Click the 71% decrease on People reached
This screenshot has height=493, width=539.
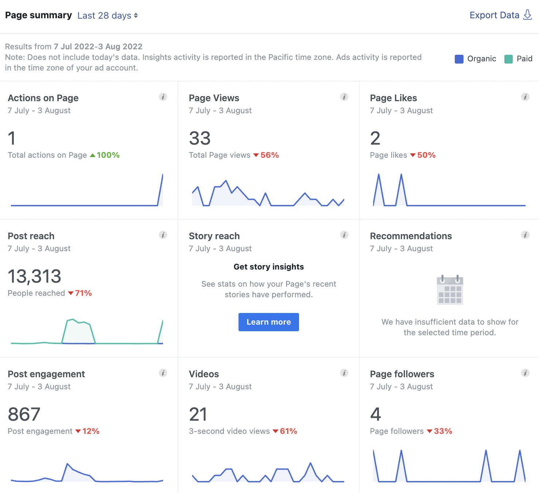click(x=80, y=293)
